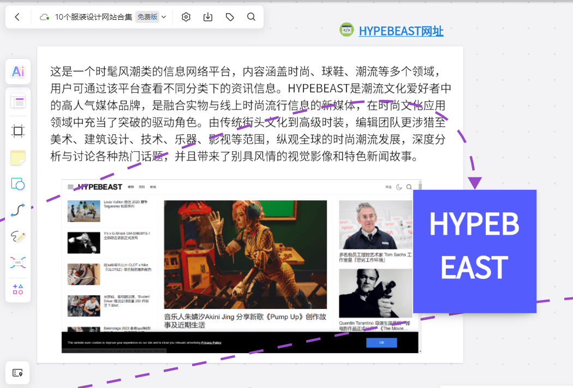The height and width of the screenshot is (388, 573).
Task: Open the purple template tool in the sidebar
Action: pos(18,101)
